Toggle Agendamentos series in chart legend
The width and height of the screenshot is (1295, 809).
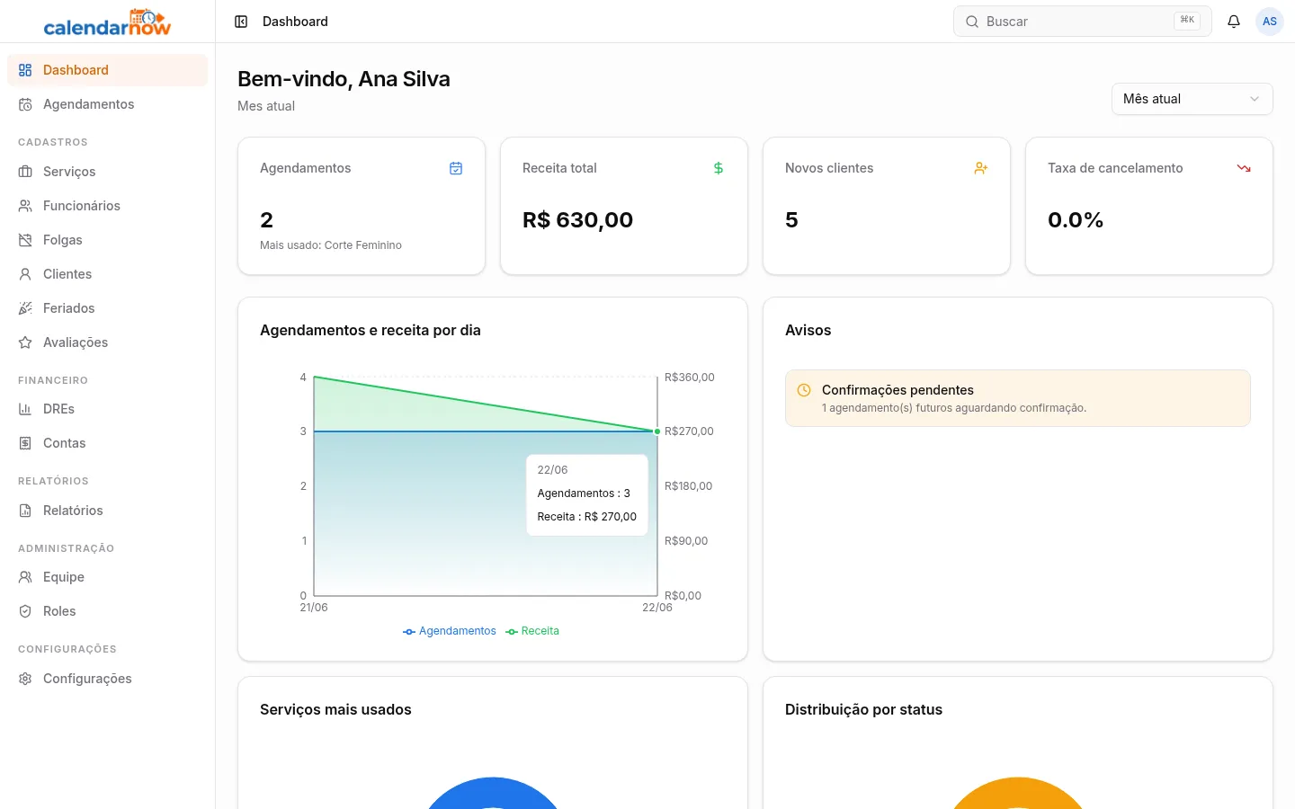click(x=450, y=631)
